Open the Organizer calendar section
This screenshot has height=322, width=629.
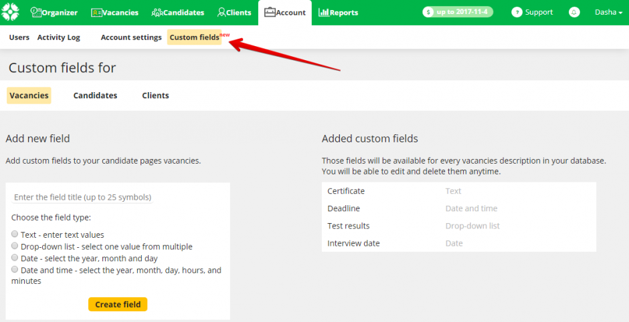tap(54, 13)
